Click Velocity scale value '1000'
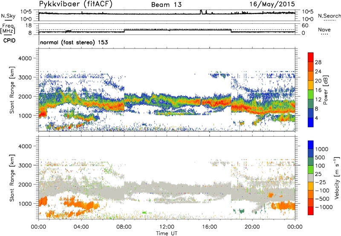Screen dimensions: 341x236 pos(322,149)
